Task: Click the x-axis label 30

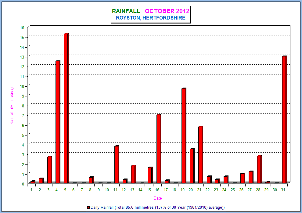Action: coord(275,190)
